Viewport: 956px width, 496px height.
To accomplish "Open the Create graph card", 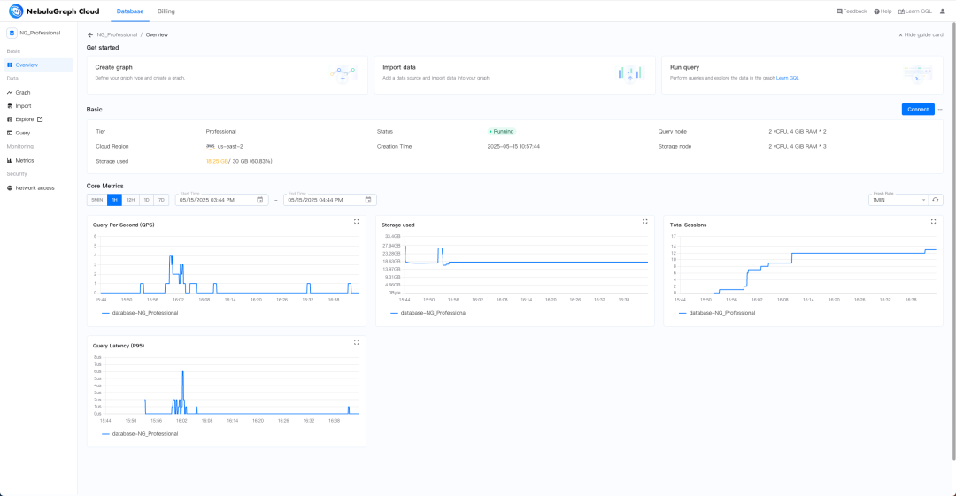I will (227, 75).
